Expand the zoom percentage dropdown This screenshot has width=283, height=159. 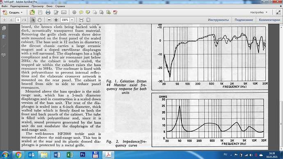coord(72,20)
